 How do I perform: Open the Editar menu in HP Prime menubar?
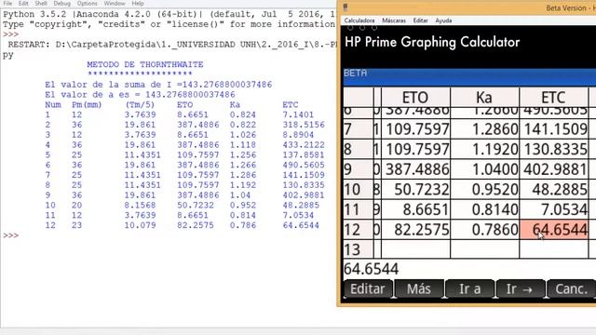pyautogui.click(x=420, y=20)
